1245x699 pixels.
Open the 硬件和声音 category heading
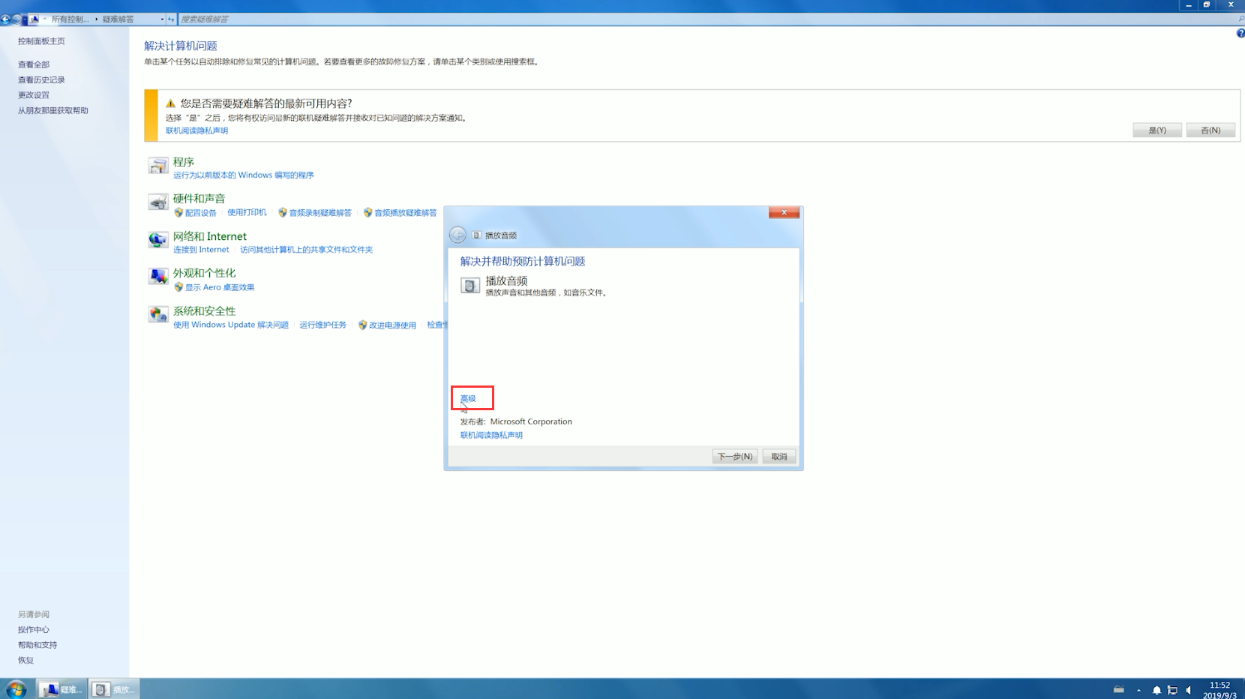pos(199,199)
